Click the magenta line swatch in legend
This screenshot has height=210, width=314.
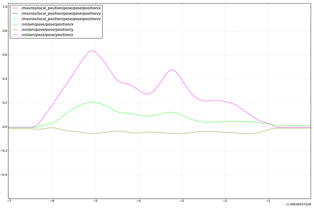15,35
